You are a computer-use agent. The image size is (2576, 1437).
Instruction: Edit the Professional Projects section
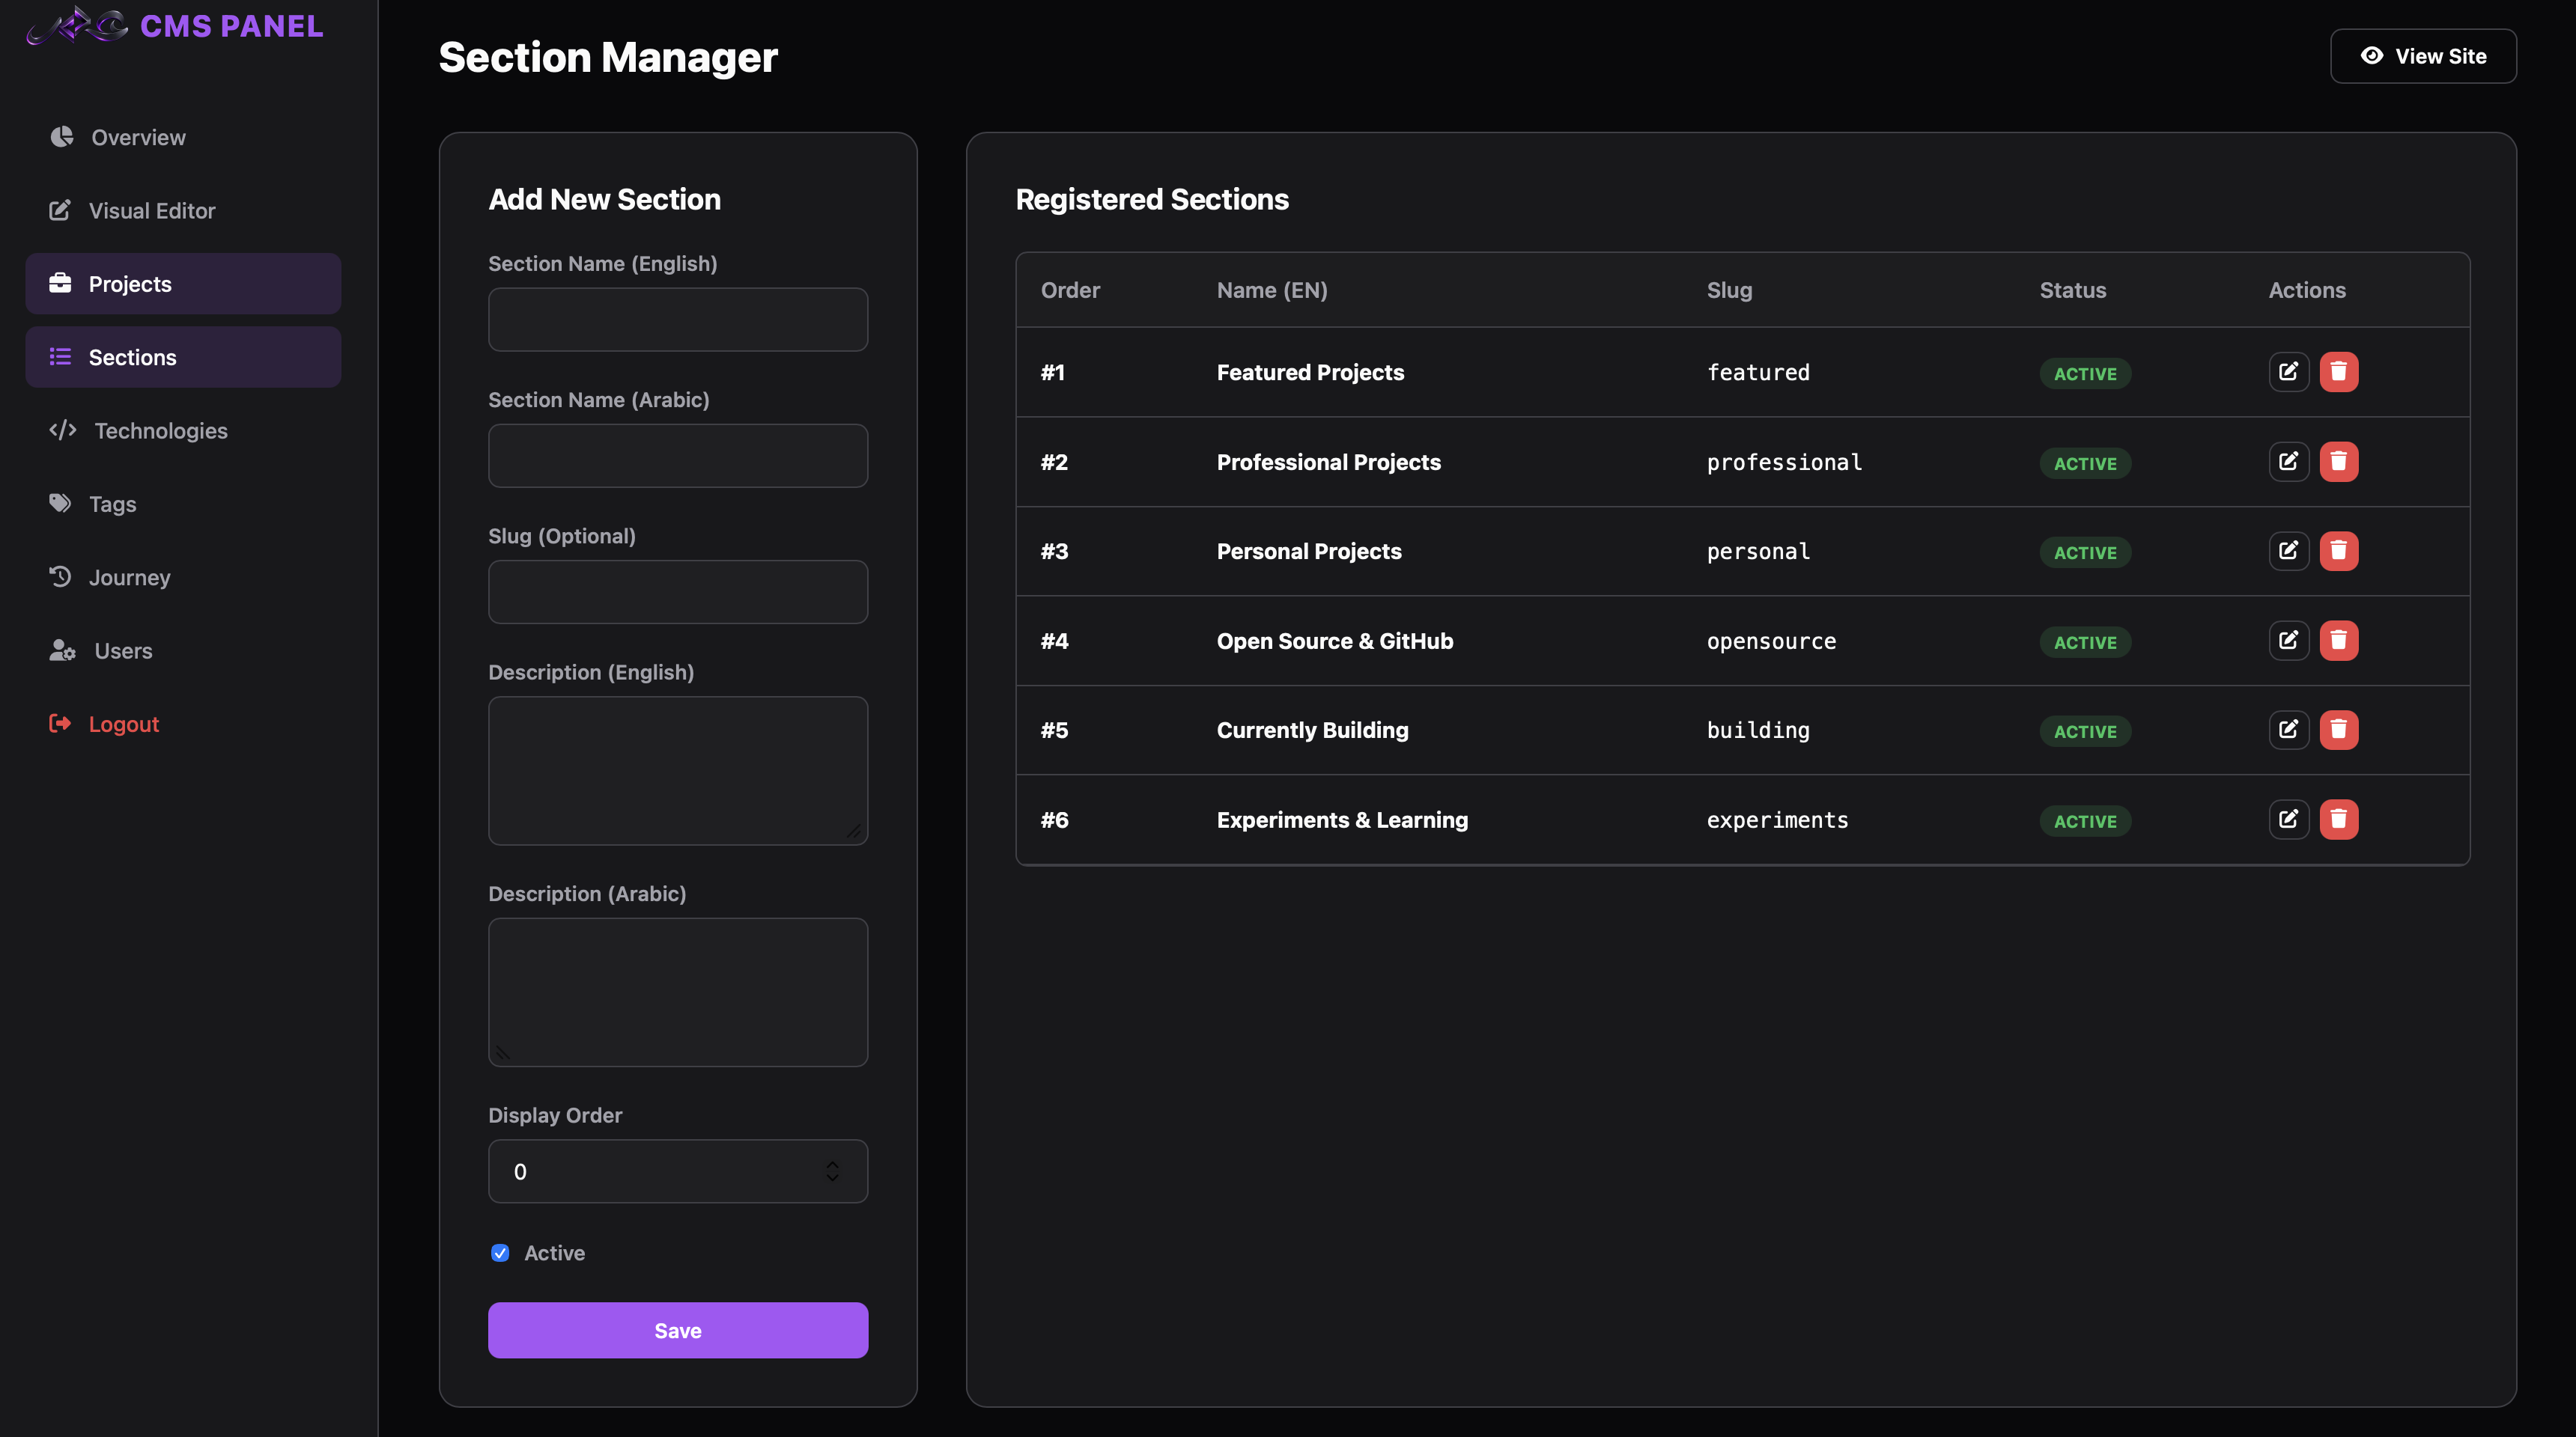(x=2288, y=462)
